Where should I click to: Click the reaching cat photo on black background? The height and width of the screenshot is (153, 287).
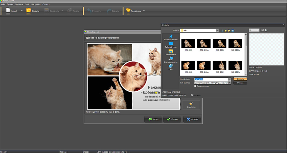coord(110,93)
